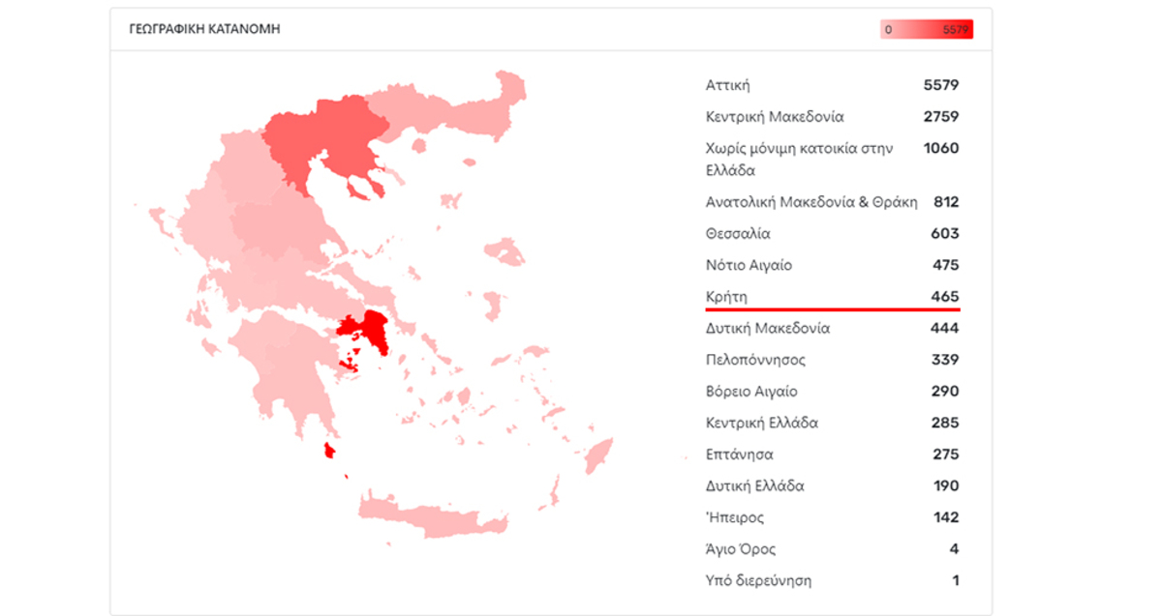Select the Υπό διερεύνηση entry

tap(832, 581)
